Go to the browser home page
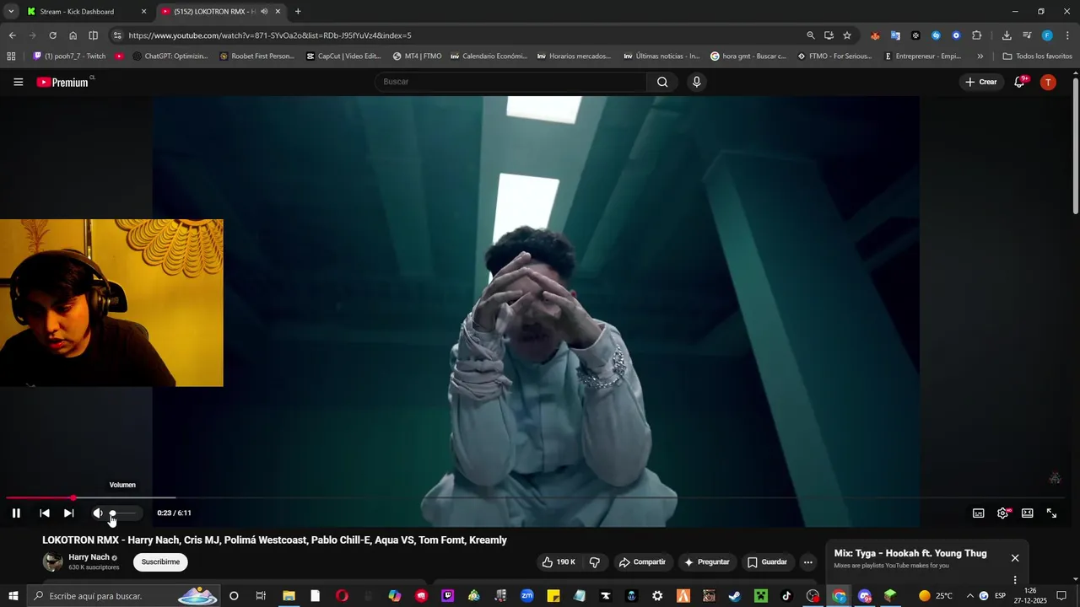 click(73, 35)
